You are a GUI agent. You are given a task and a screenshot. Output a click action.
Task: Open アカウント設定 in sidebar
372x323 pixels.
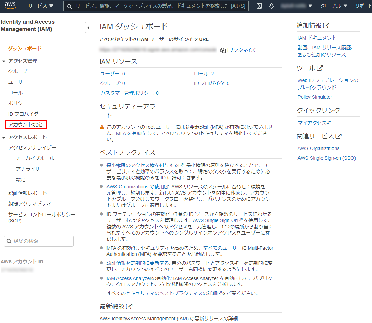click(x=25, y=125)
